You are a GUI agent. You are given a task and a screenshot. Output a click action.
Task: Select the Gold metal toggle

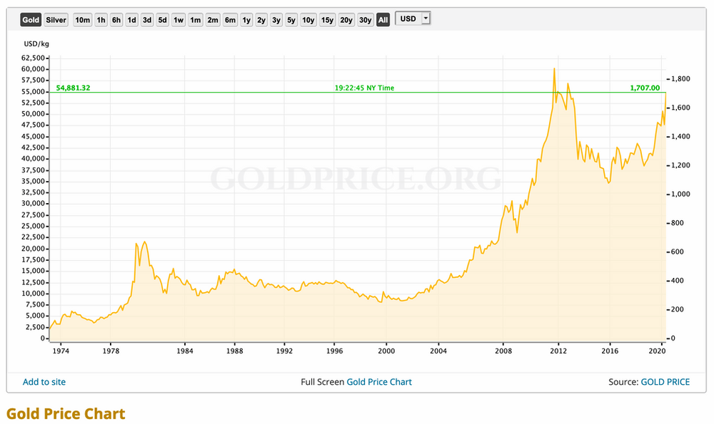(31, 19)
